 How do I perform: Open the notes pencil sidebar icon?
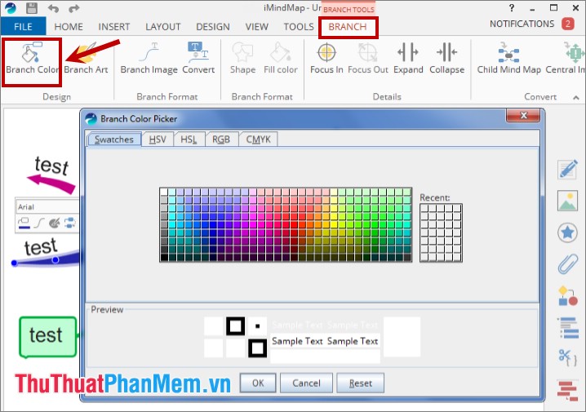tap(567, 169)
